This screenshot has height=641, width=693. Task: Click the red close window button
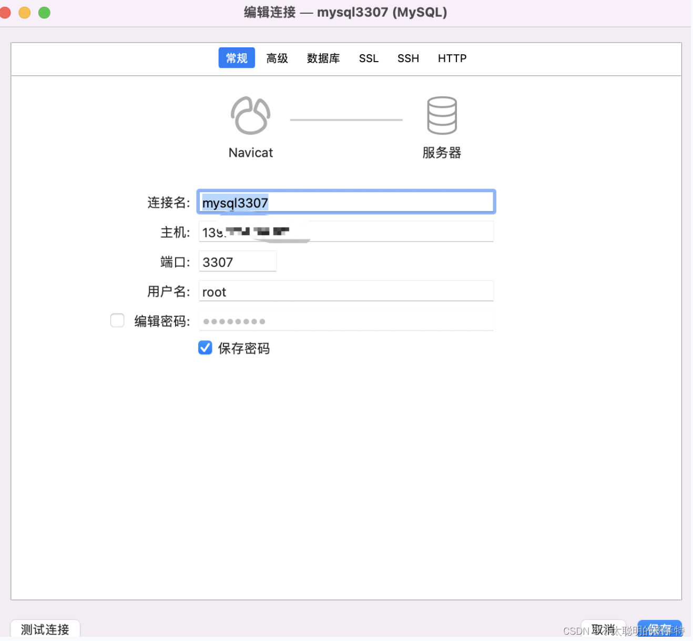(x=5, y=12)
